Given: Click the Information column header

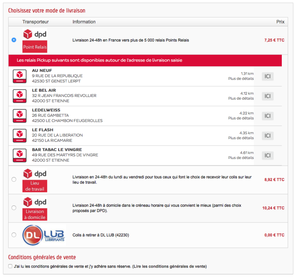Looking at the screenshot, I should [84, 22].
